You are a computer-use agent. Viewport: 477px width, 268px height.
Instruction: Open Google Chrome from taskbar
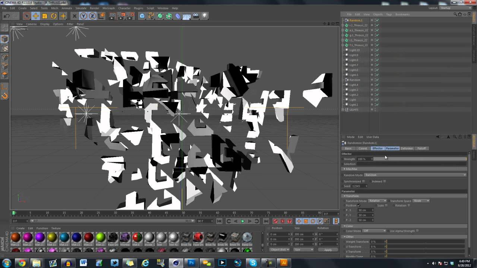pos(22,263)
